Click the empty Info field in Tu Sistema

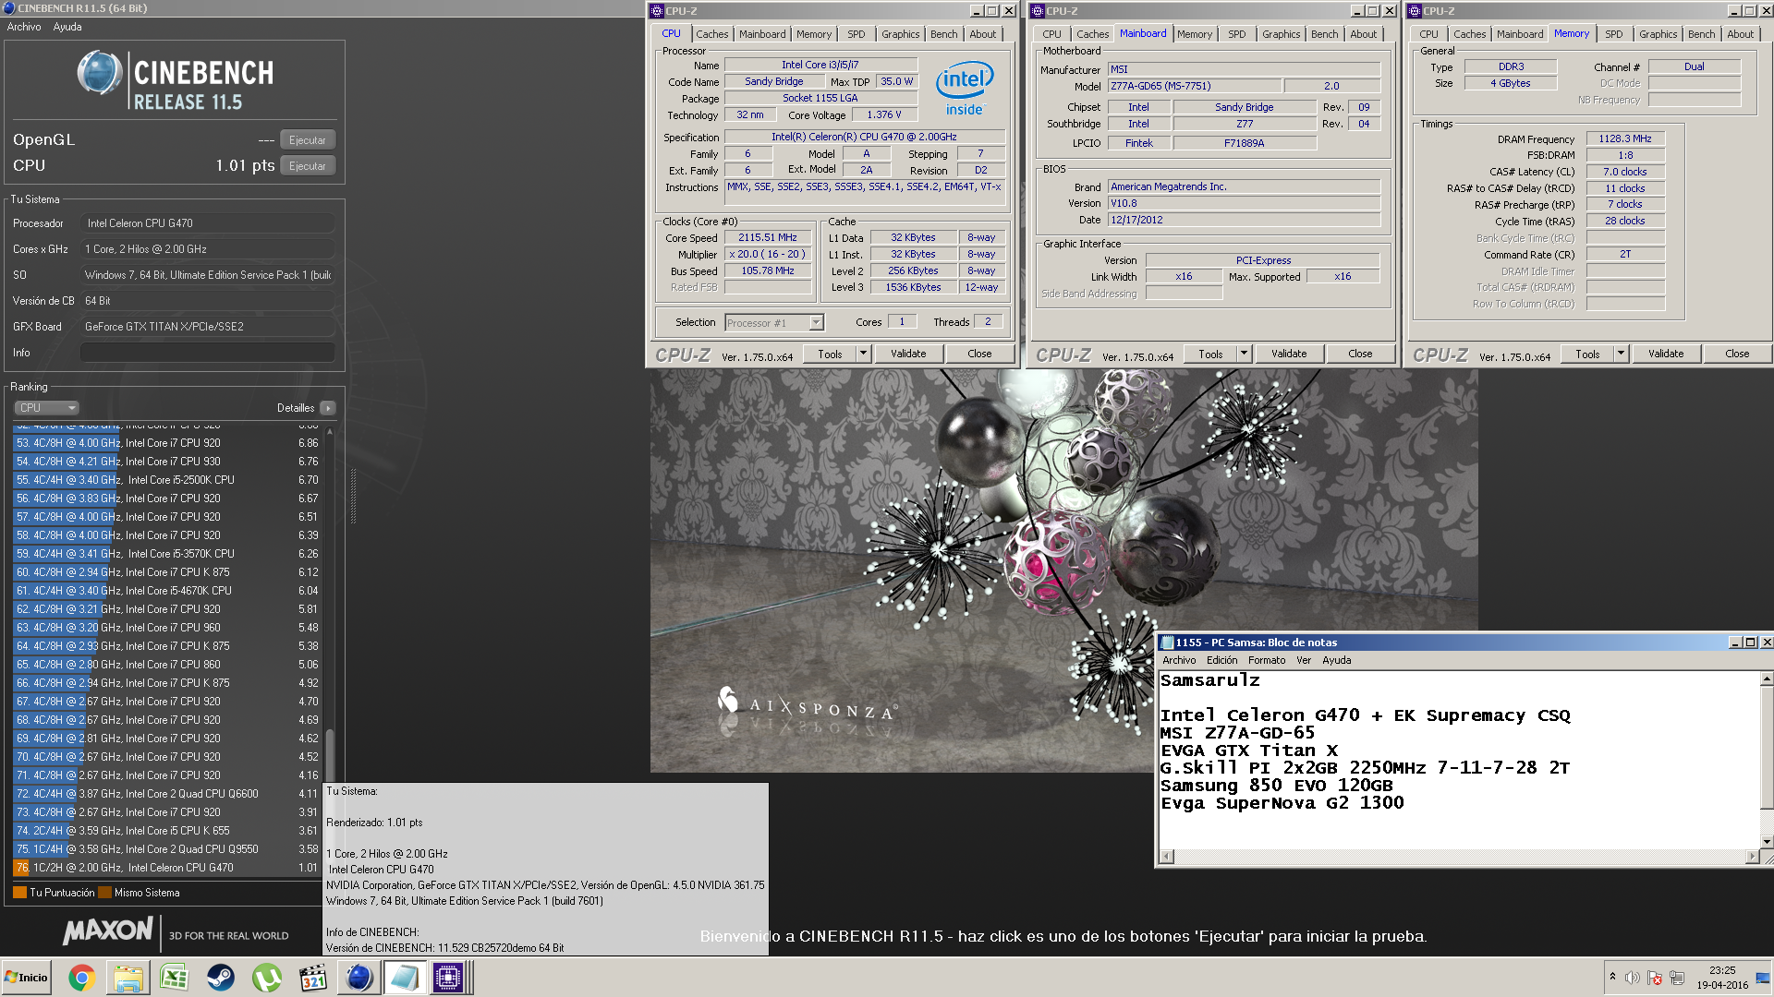[208, 353]
